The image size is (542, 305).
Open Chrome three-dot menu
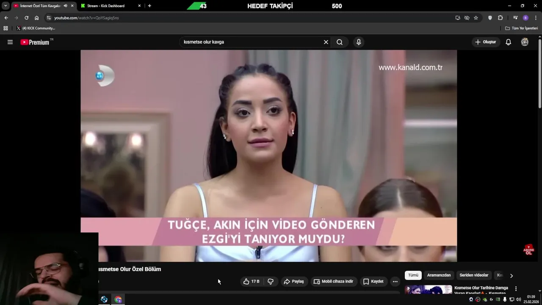pyautogui.click(x=536, y=18)
